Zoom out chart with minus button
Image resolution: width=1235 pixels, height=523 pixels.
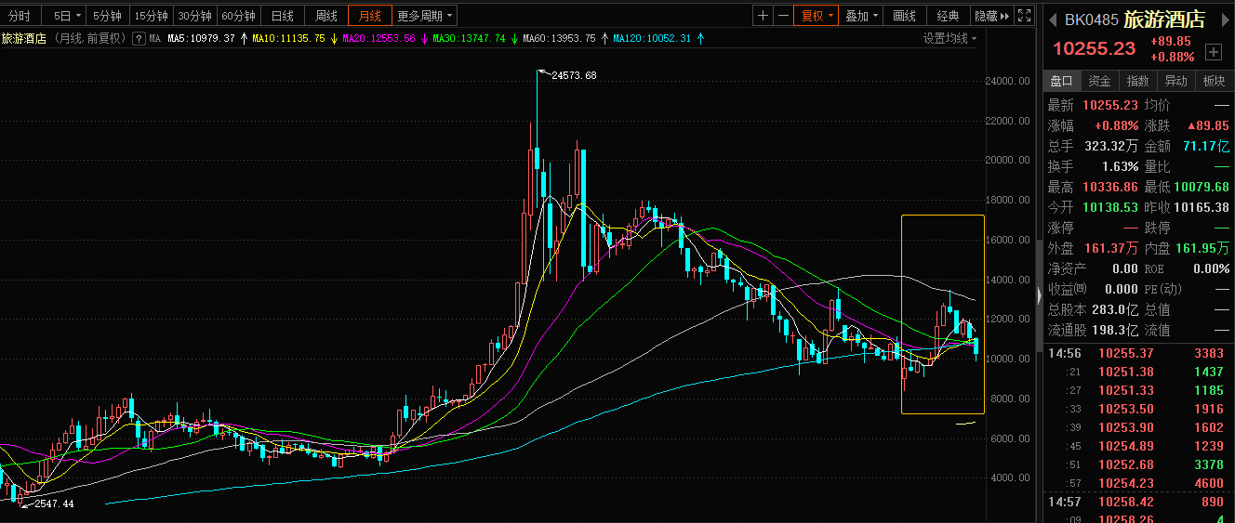[783, 16]
